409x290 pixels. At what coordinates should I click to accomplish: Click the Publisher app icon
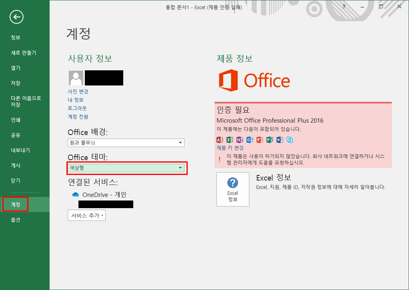(x=269, y=140)
